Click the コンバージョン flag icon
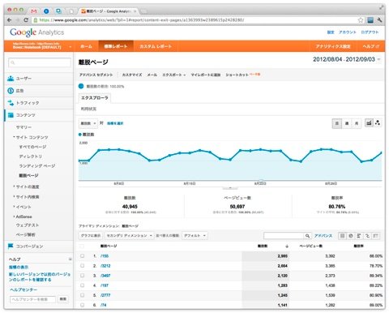The width and height of the screenshot is (389, 313). pos(11,246)
